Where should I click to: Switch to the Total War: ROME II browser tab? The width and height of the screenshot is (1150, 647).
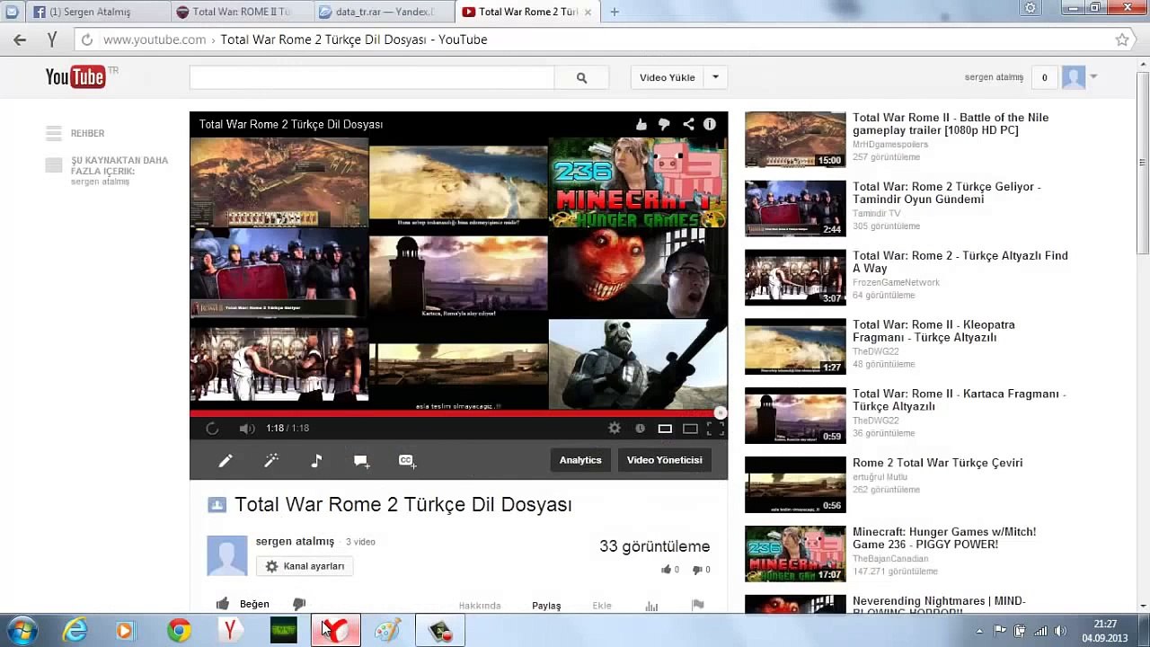235,12
